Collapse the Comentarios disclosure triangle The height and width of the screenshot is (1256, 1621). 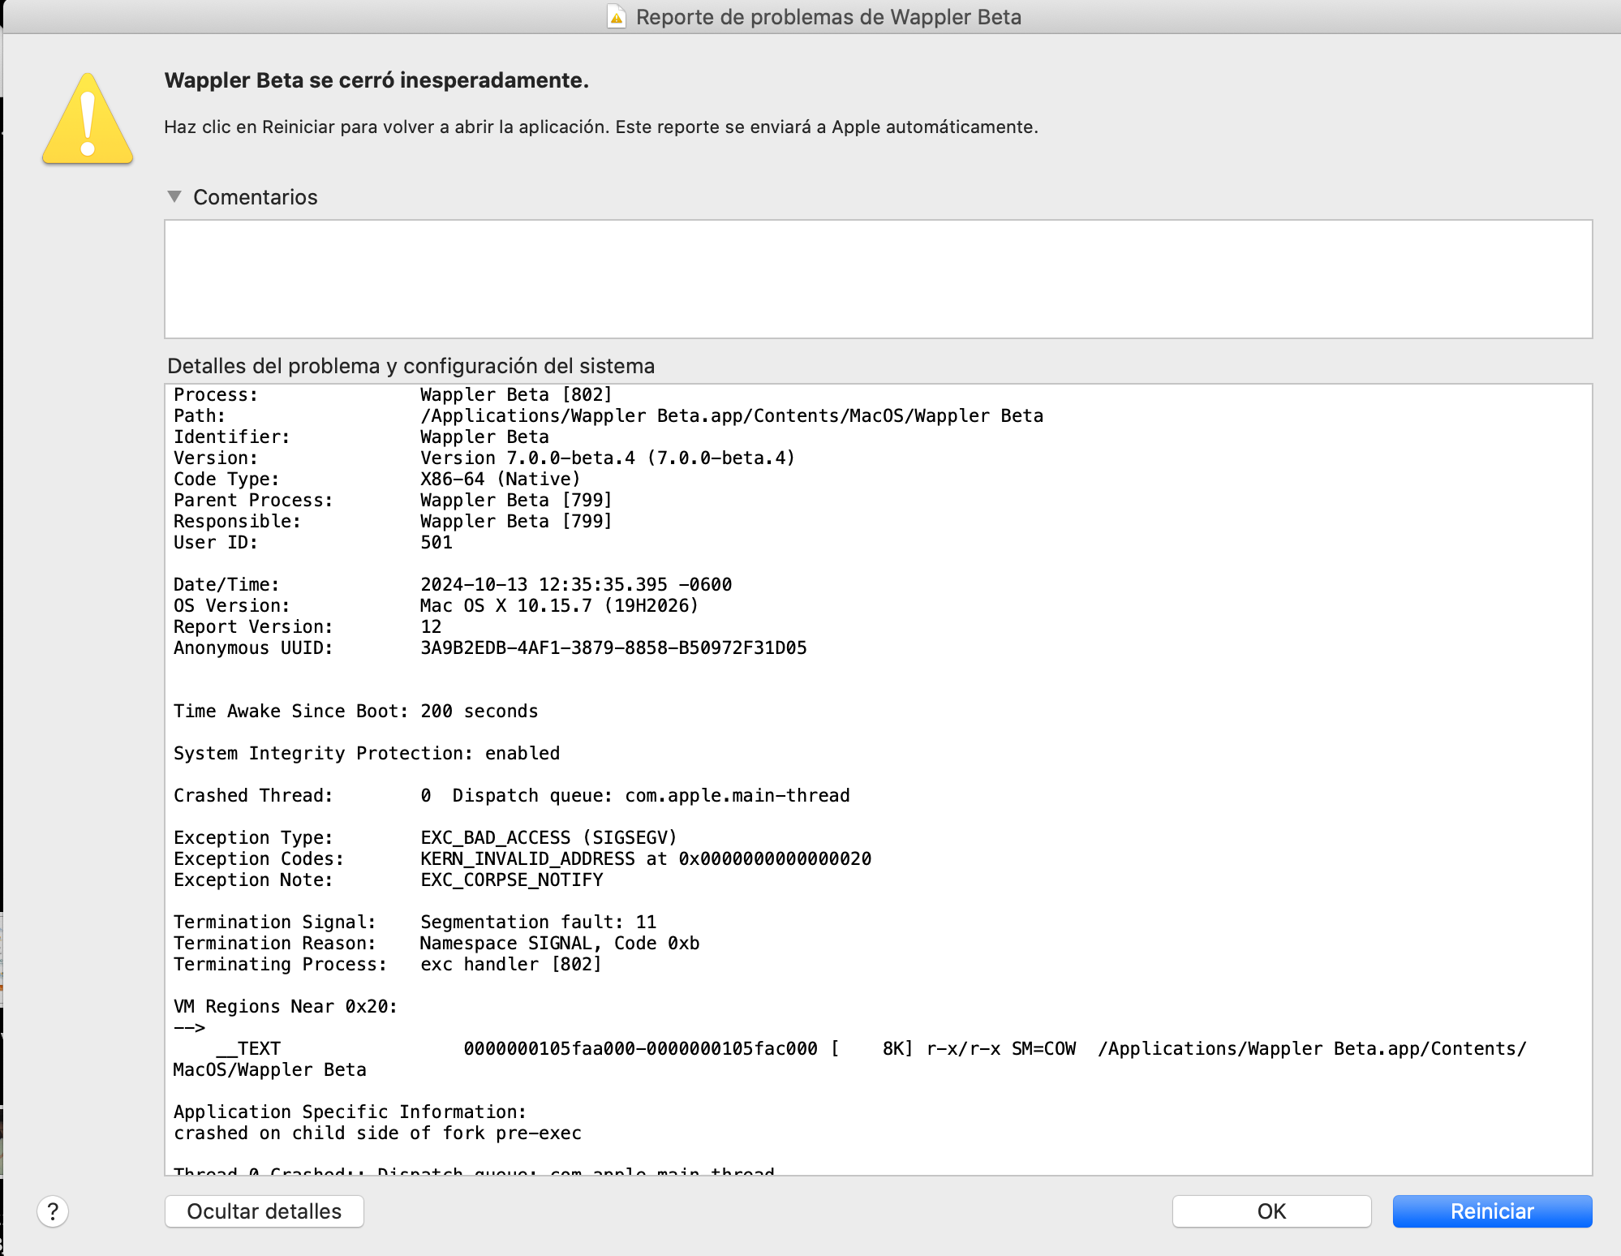[174, 197]
